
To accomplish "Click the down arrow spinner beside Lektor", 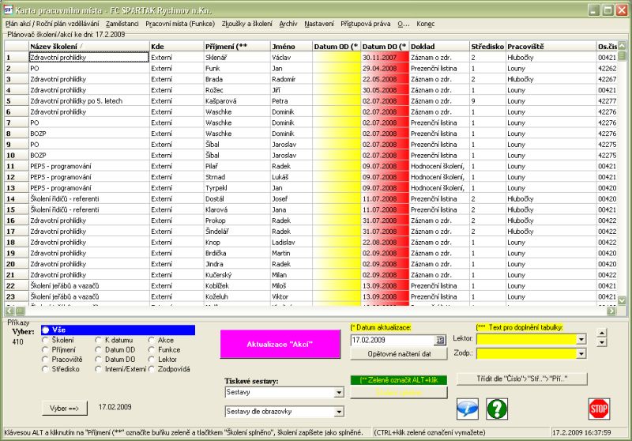I will (603, 343).
